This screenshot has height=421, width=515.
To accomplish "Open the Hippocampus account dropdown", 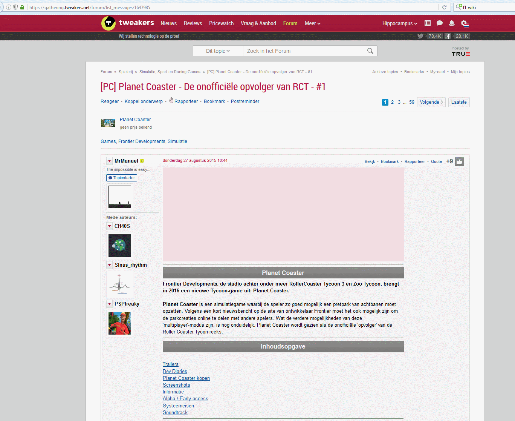I will [x=400, y=23].
